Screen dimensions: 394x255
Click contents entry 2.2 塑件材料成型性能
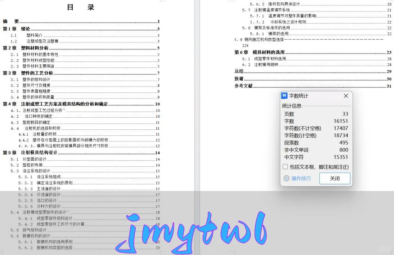[x=85, y=61]
